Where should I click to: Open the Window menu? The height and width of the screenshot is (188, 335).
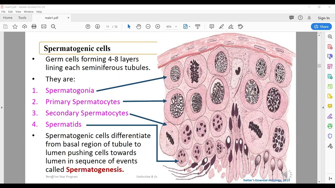(29, 12)
